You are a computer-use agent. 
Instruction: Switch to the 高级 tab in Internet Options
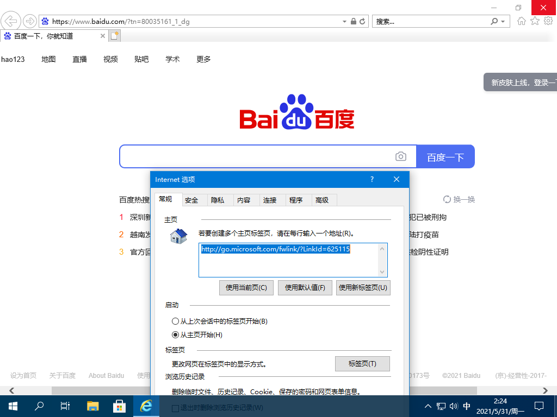coord(324,199)
